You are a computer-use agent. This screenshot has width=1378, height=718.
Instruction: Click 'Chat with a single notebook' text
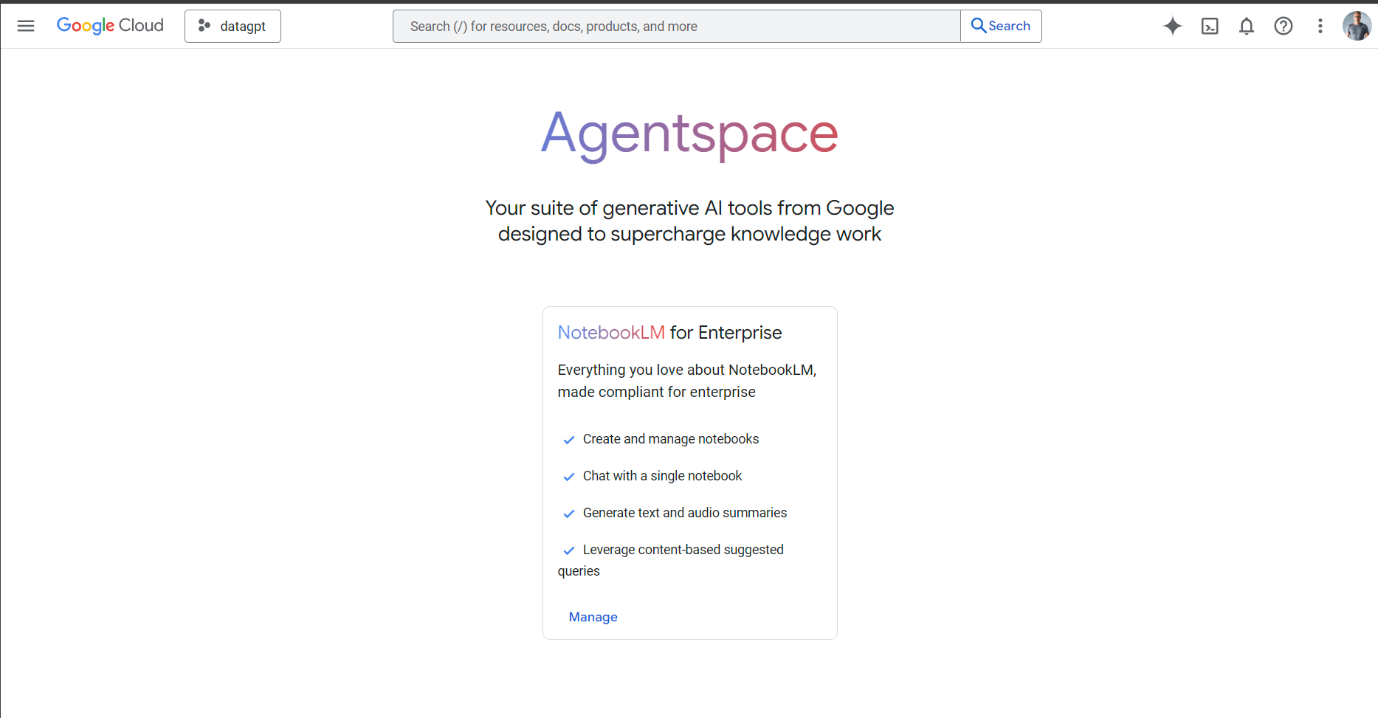click(662, 476)
